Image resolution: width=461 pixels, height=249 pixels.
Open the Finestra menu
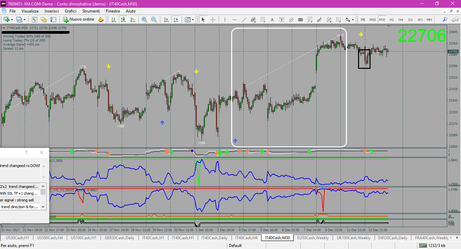click(x=113, y=11)
